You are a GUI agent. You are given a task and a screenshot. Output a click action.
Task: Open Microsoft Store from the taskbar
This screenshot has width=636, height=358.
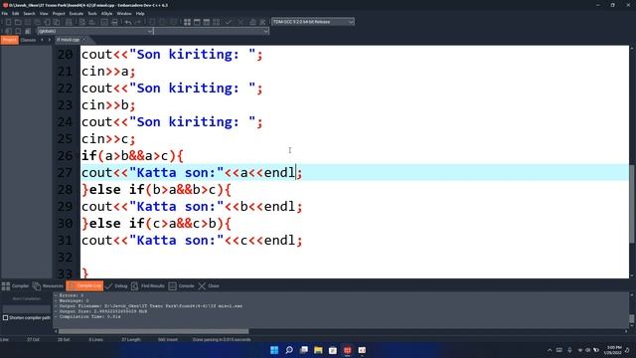click(x=333, y=350)
